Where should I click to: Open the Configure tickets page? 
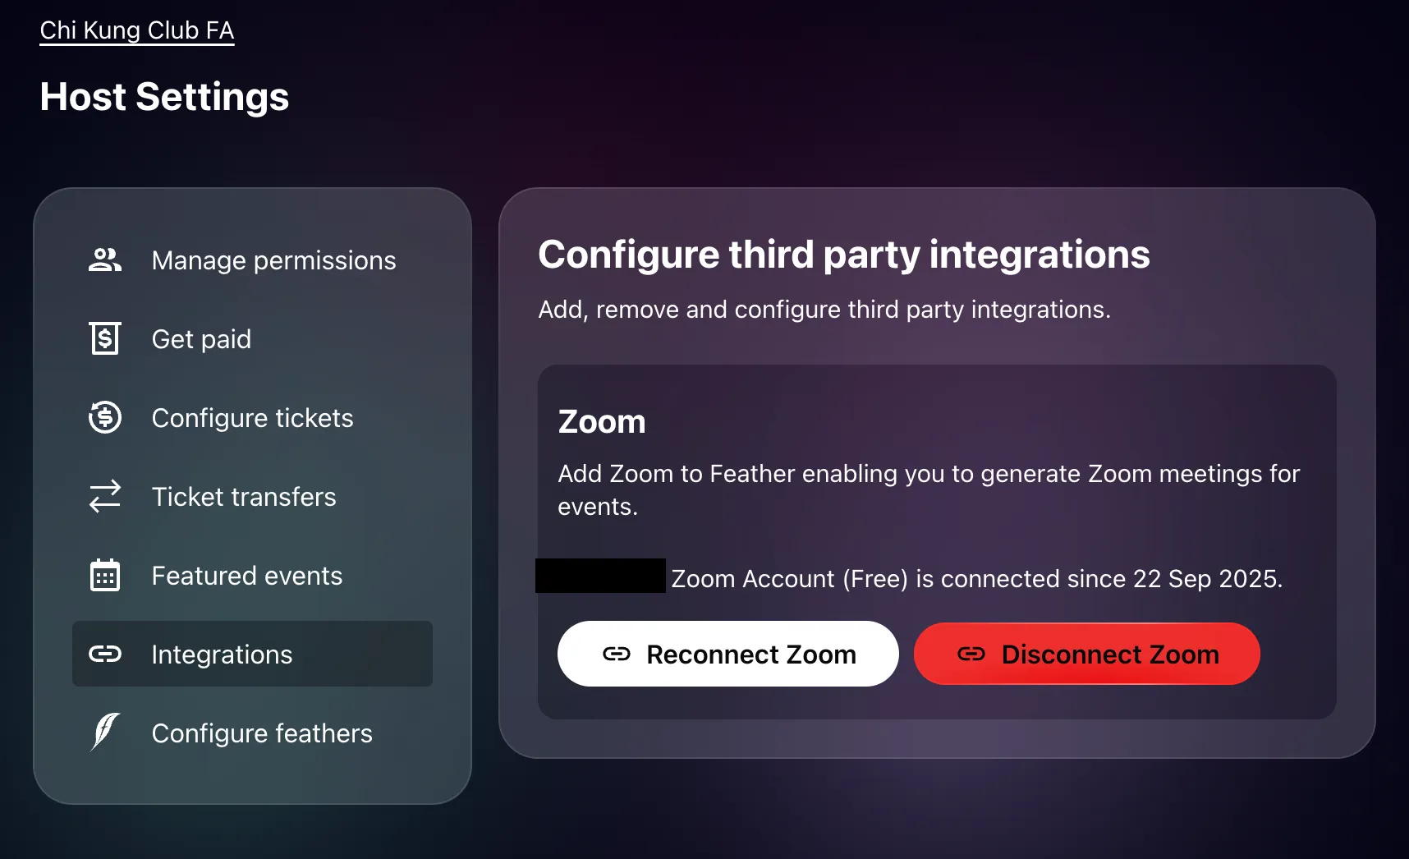coord(252,417)
